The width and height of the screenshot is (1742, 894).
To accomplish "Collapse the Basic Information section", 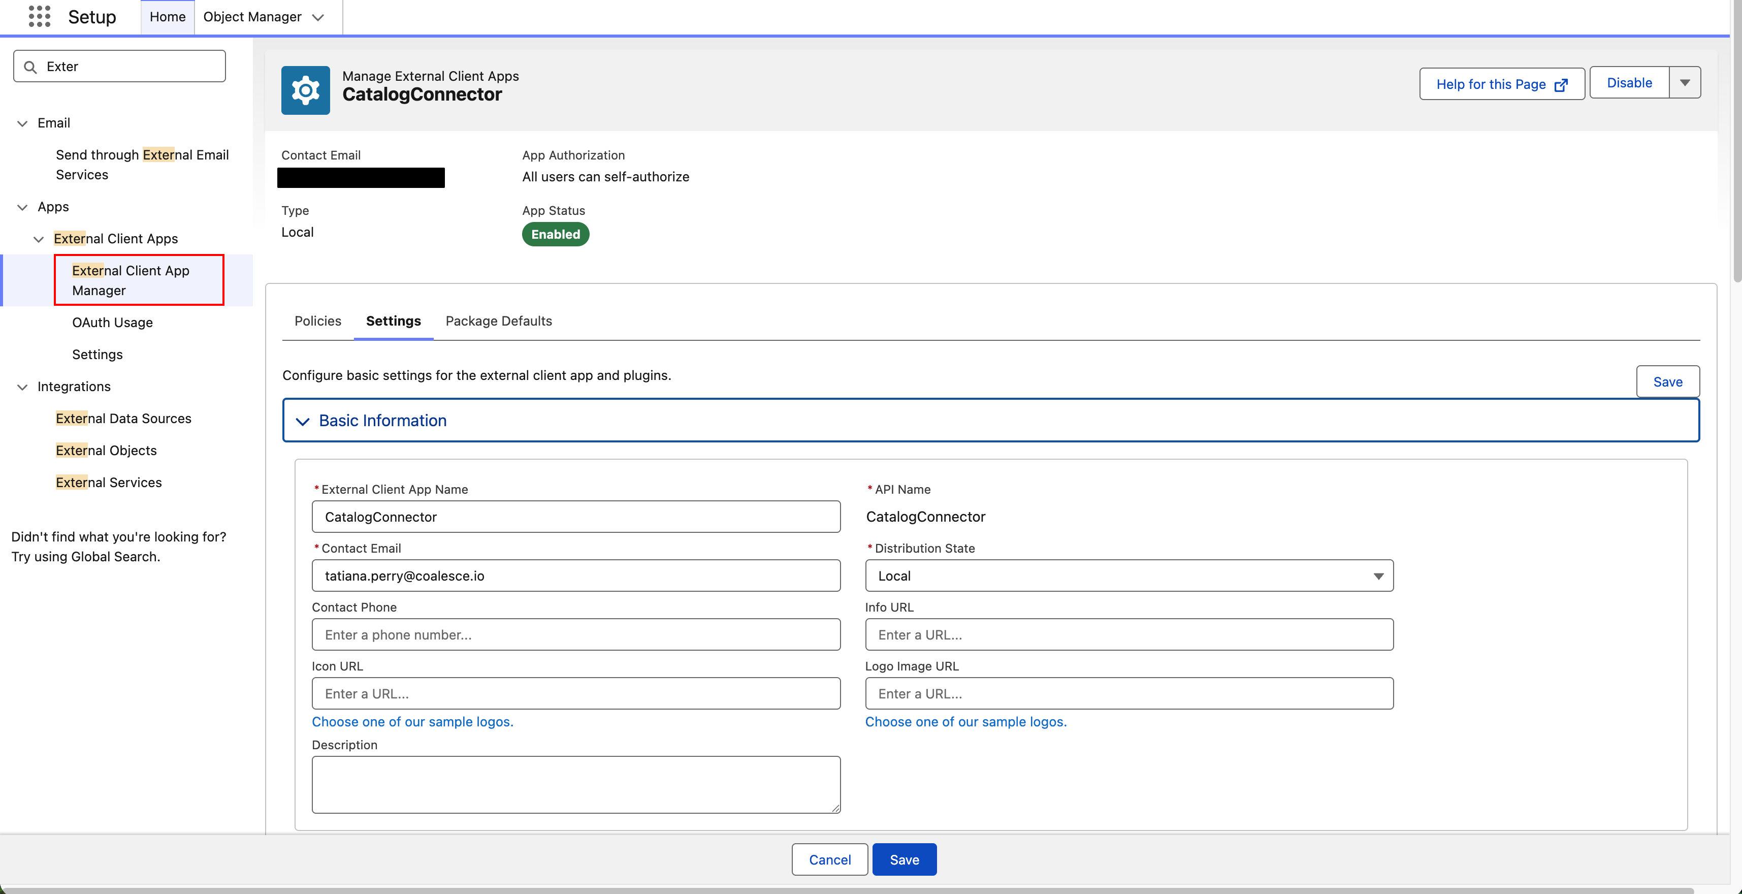I will point(302,421).
